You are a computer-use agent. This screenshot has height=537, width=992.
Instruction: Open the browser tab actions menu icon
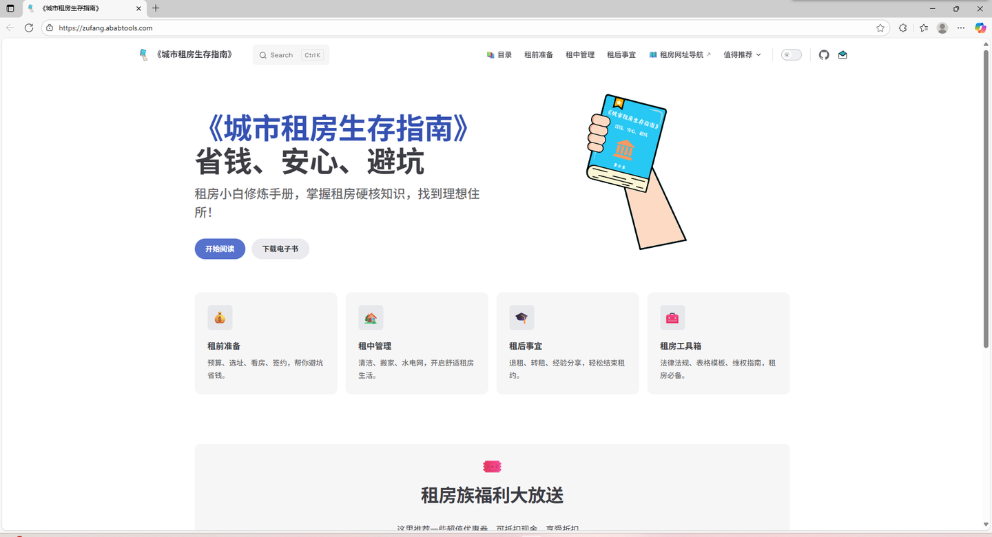click(10, 8)
